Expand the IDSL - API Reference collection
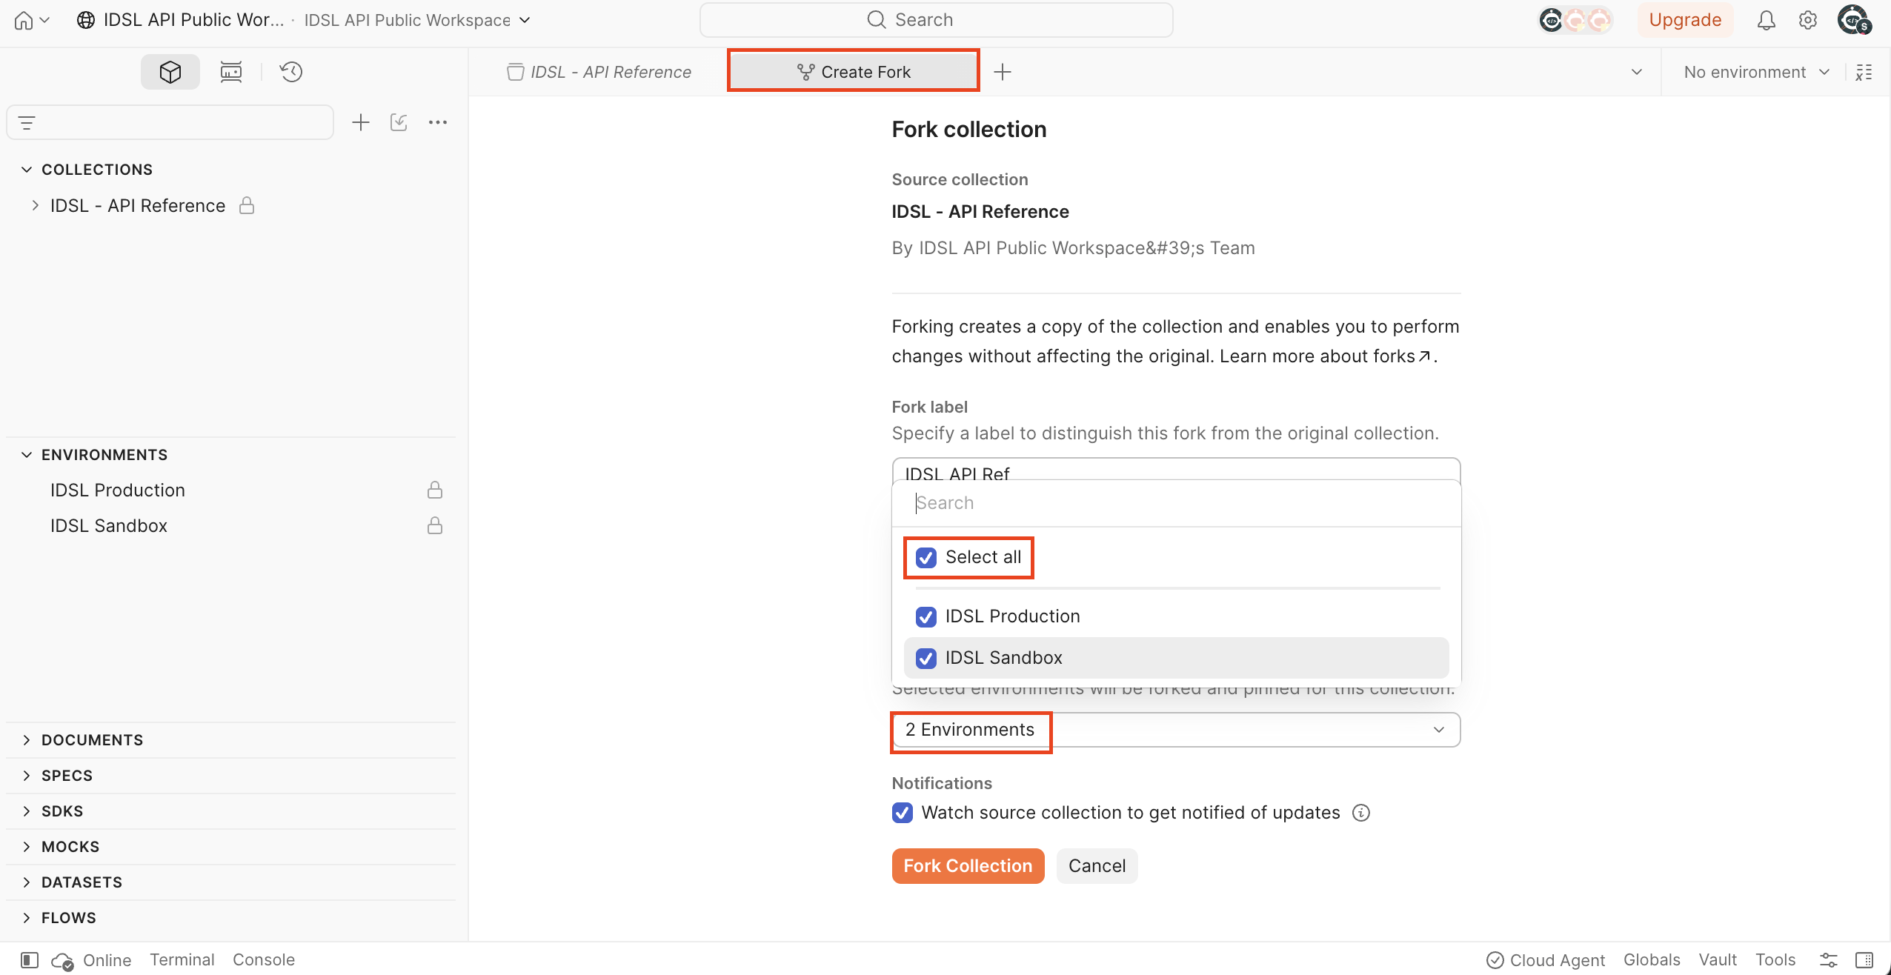 pyautogui.click(x=35, y=206)
